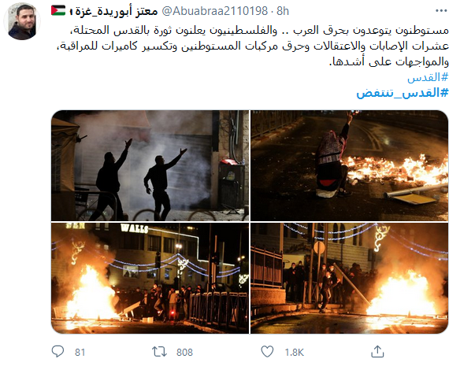Open the photo with the WALLS sign
The height and width of the screenshot is (366, 460).
[150, 278]
